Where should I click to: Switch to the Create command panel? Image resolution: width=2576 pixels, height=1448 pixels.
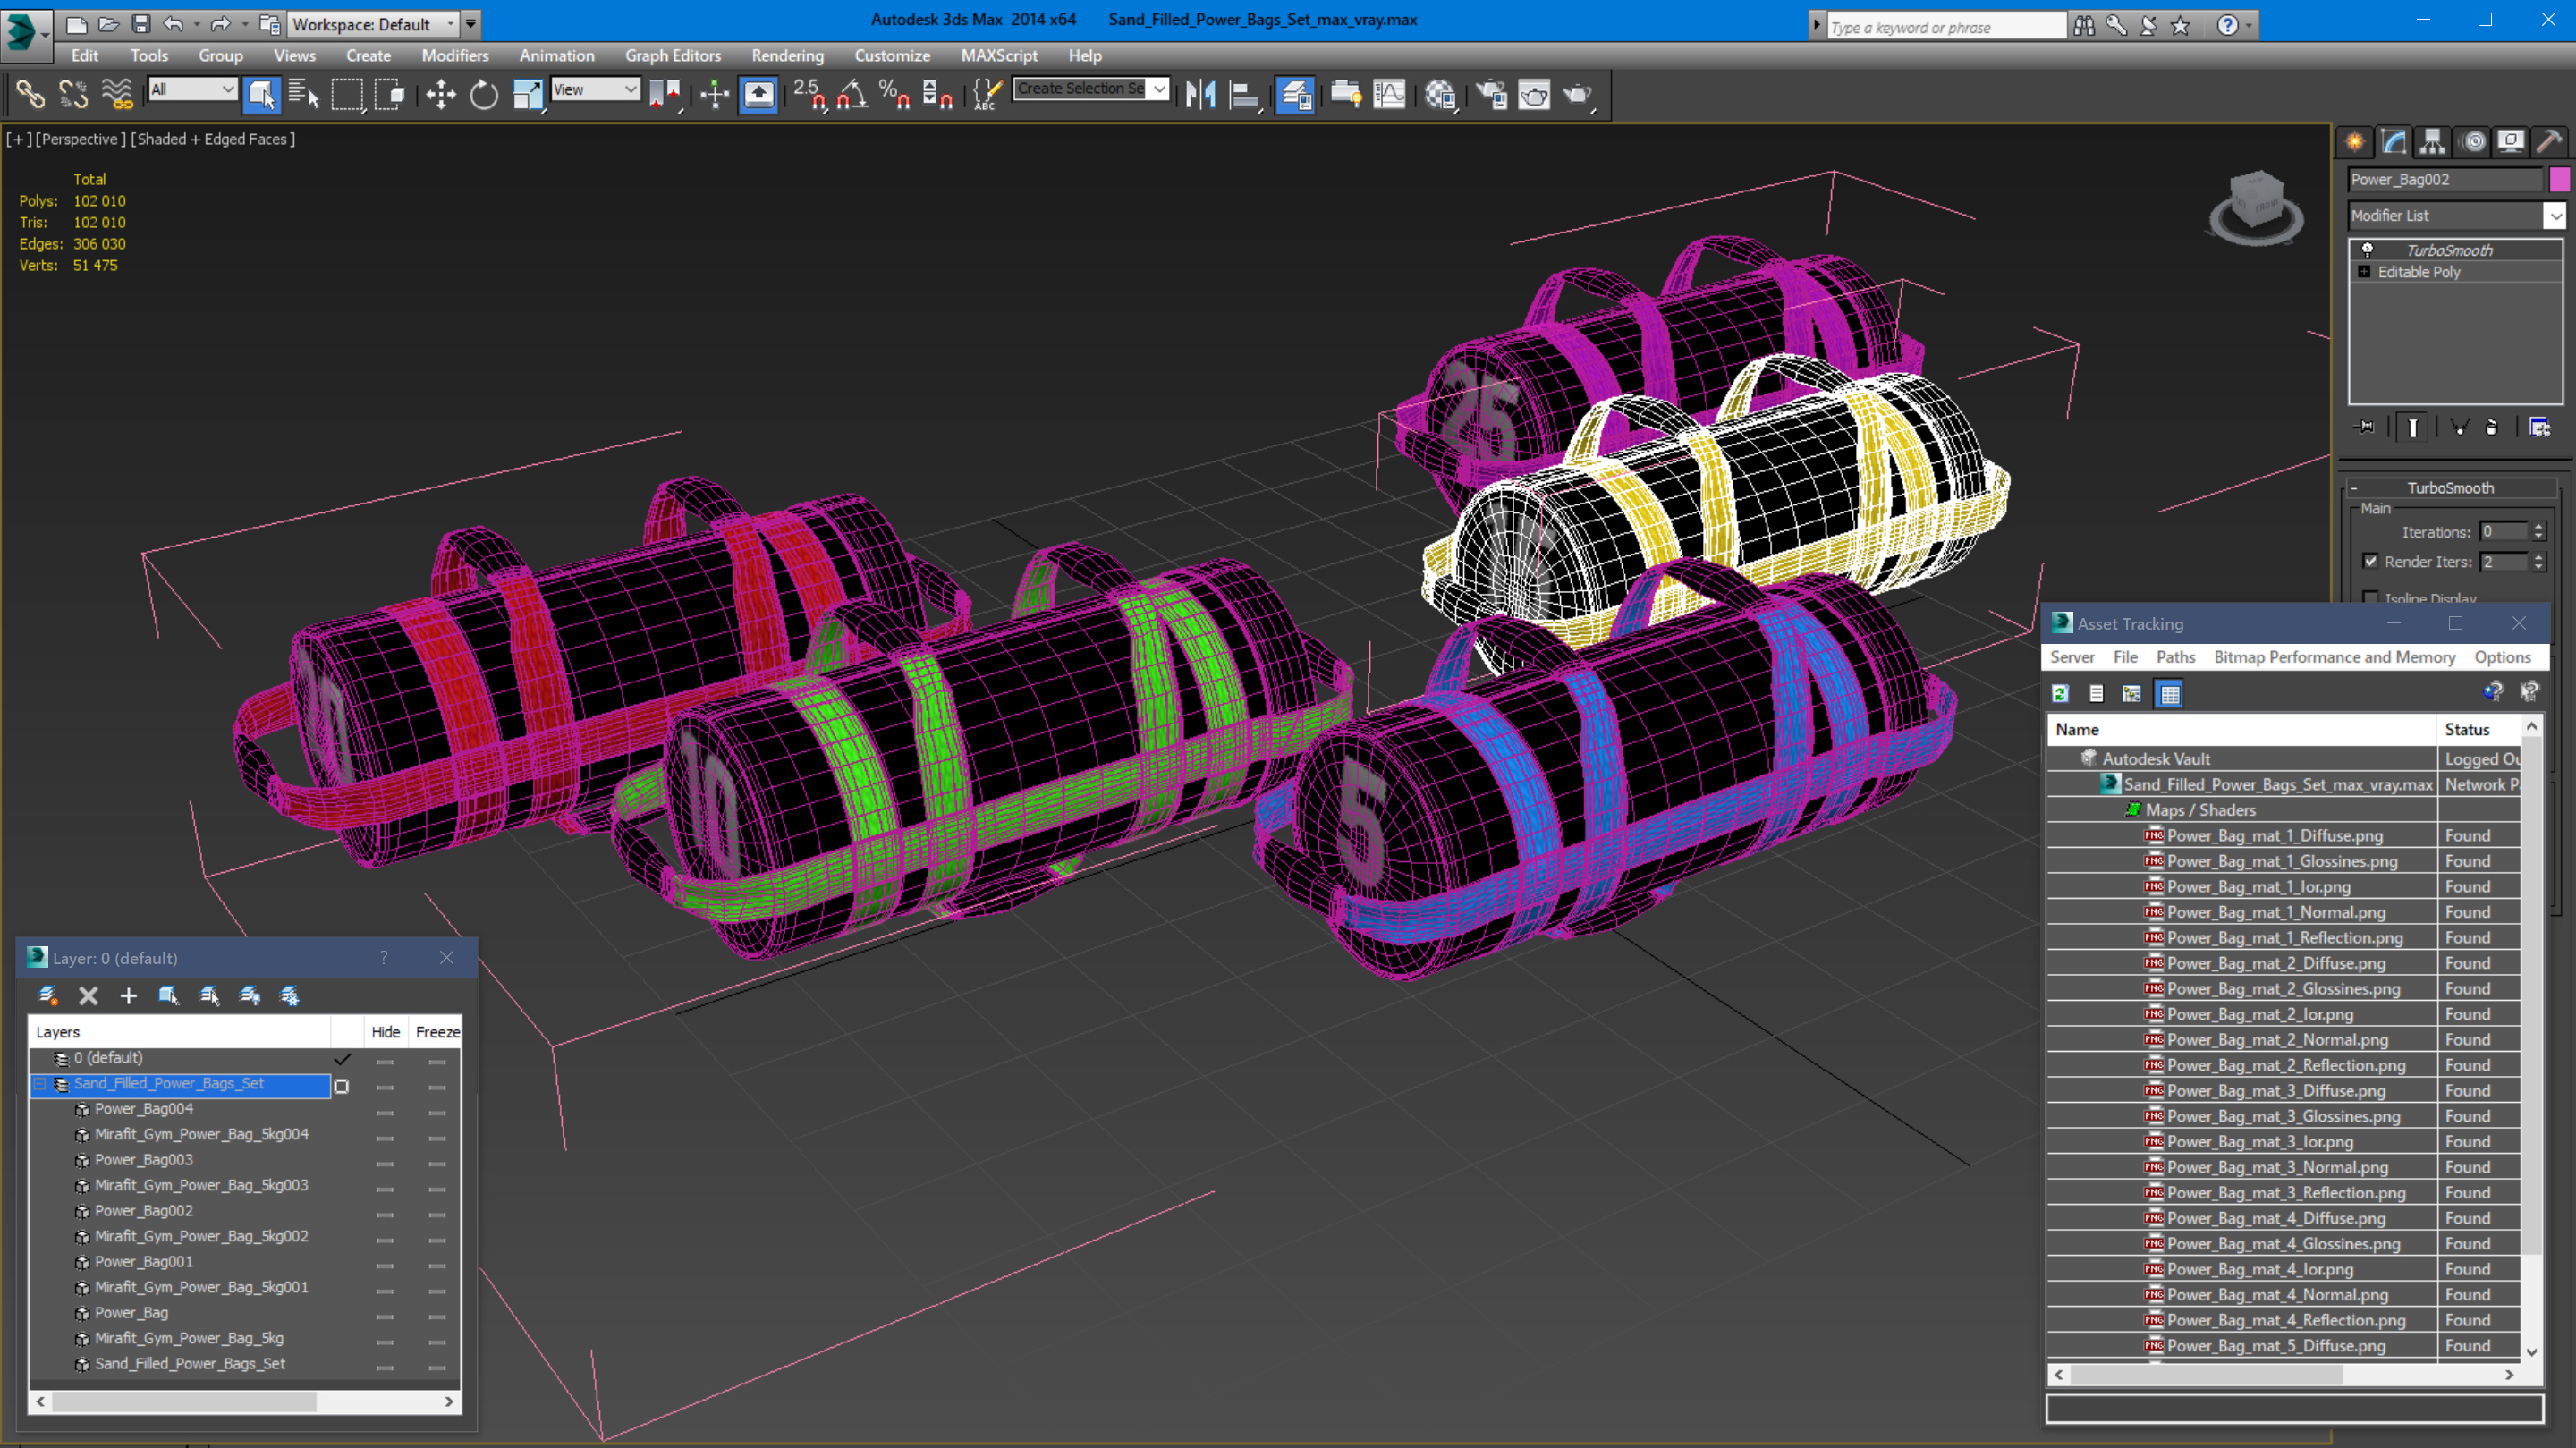click(x=2356, y=142)
